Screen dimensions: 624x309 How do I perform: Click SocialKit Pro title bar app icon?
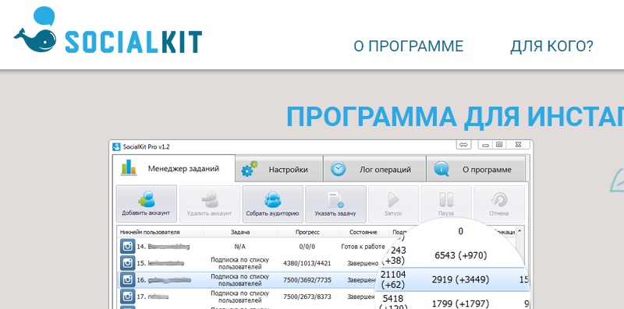pyautogui.click(x=116, y=146)
